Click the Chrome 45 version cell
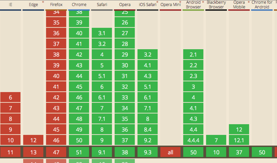 click(x=79, y=86)
